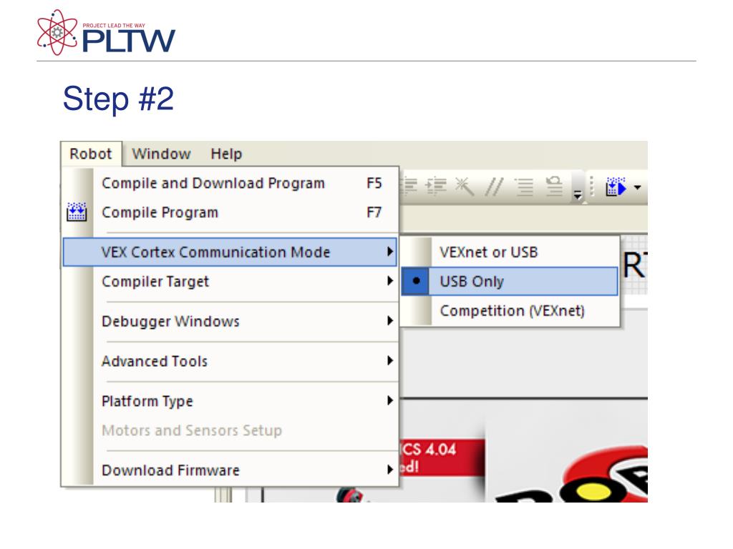Open the Robot menu

point(91,154)
